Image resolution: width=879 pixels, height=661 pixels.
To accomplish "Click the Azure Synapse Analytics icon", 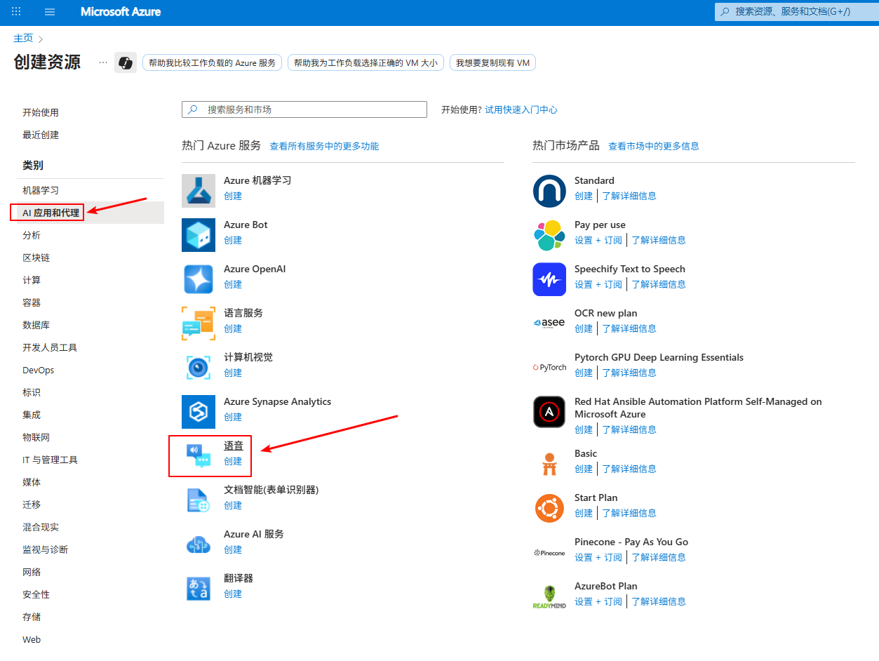I will click(x=199, y=412).
